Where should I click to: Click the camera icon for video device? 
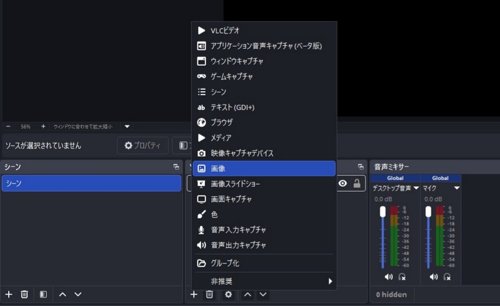(x=201, y=153)
